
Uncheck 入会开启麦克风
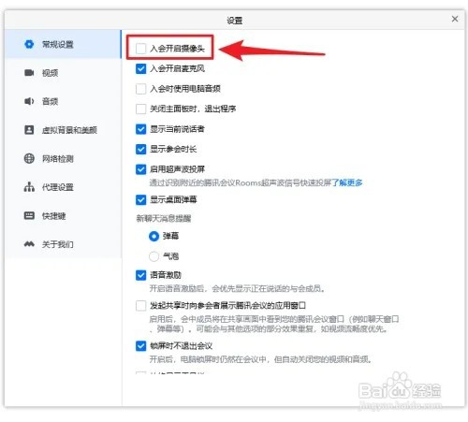pos(140,68)
